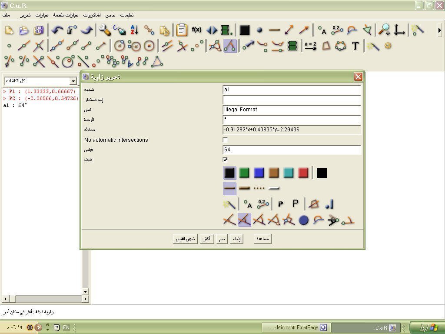Expand toolbar overflow arrow at right edge

coord(440,30)
